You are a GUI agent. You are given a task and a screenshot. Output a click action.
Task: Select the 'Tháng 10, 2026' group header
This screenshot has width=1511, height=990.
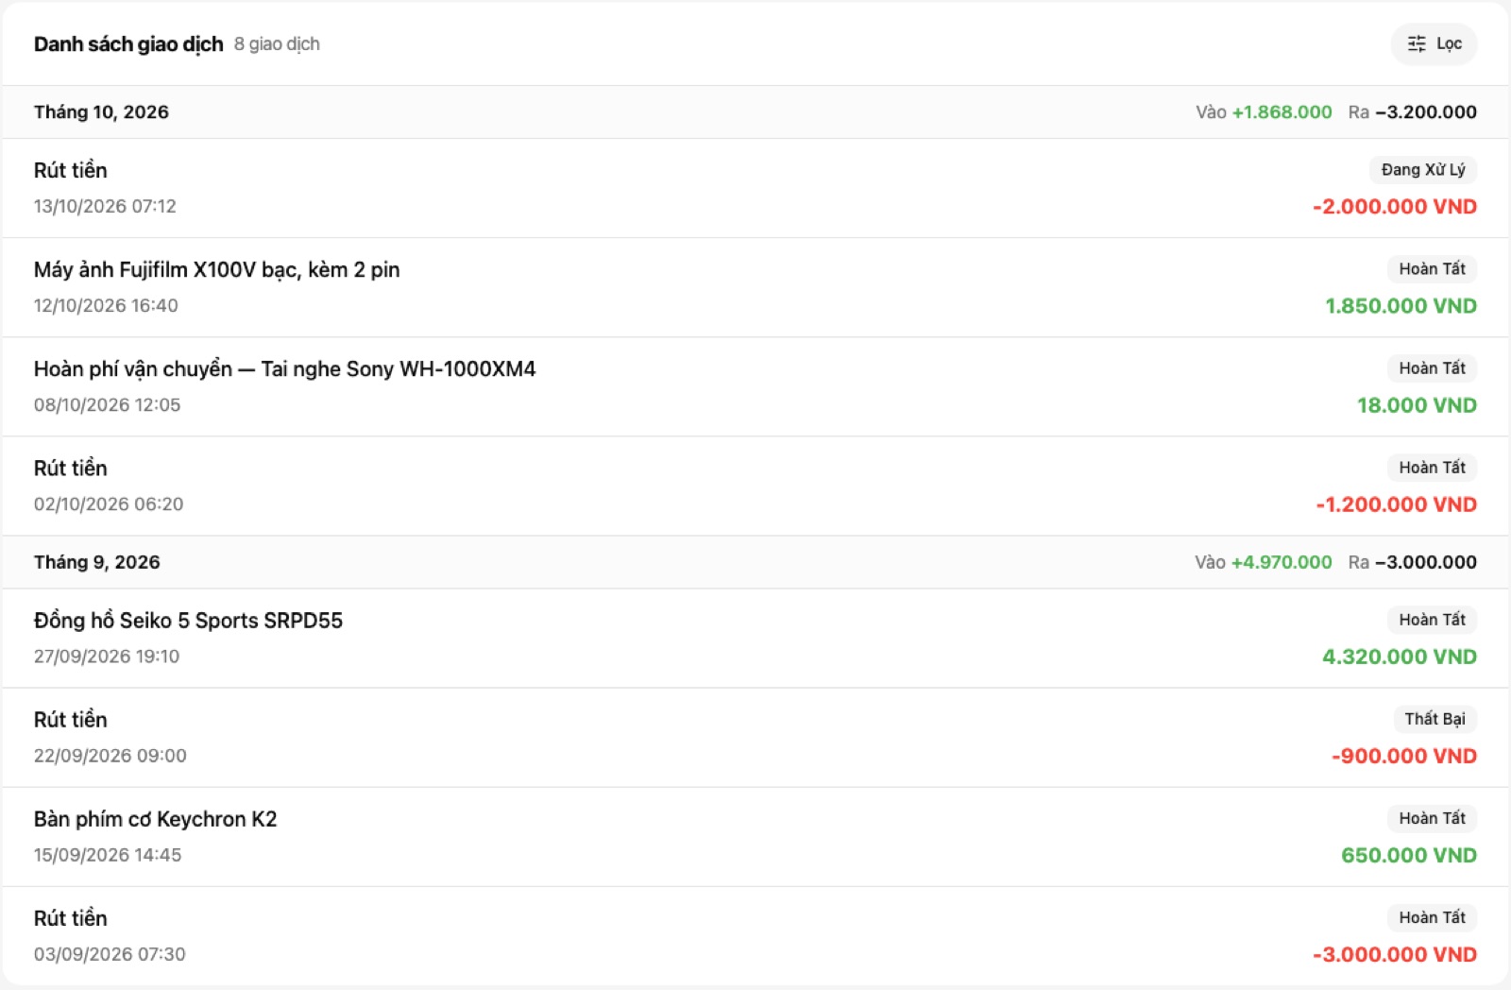click(755, 112)
